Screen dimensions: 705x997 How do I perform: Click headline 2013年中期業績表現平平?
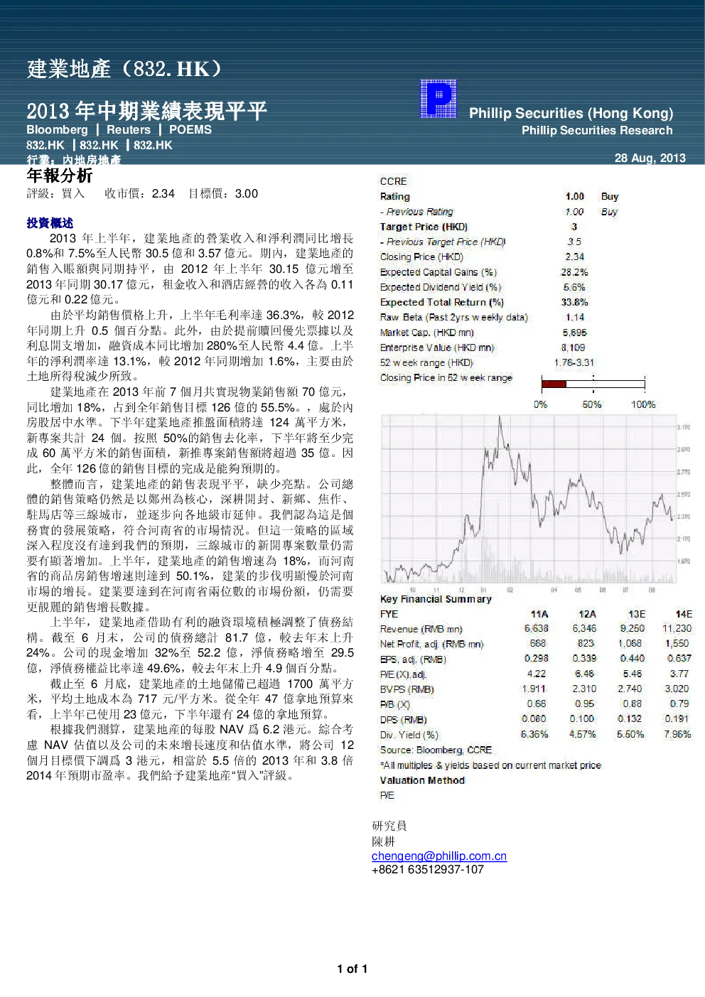pos(146,110)
